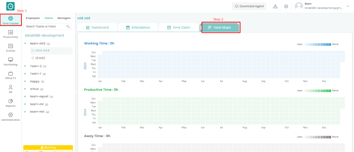Open the Dashboard tab
Viewport: 354px width, 152px height.
click(97, 27)
